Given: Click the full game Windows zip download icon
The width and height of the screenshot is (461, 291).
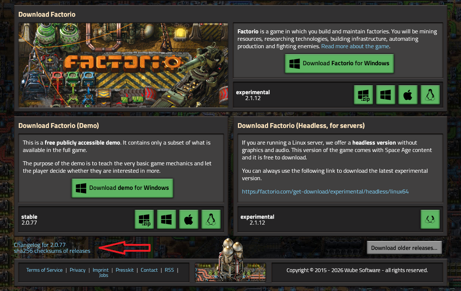Looking at the screenshot, I should tap(363, 95).
